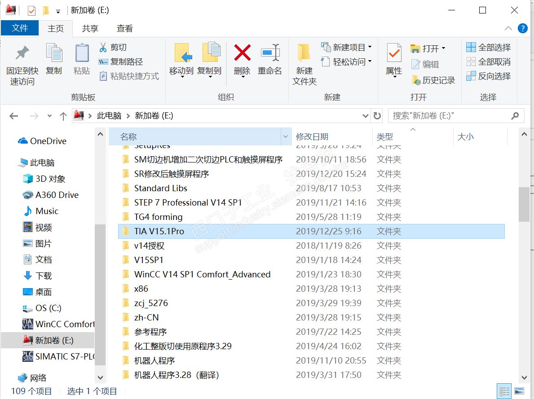This screenshot has width=534, height=399.
Task: Collapse the ribbon with chevron
Action: click(x=508, y=28)
